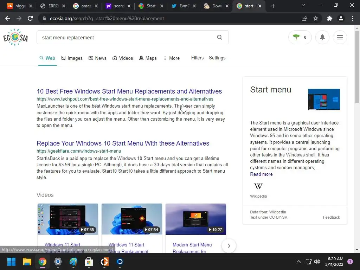
Task: Click Read more in Start menu panel
Action: pos(261,174)
